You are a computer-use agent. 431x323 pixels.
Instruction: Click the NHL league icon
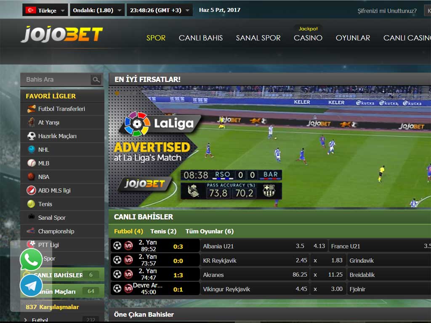(x=32, y=149)
